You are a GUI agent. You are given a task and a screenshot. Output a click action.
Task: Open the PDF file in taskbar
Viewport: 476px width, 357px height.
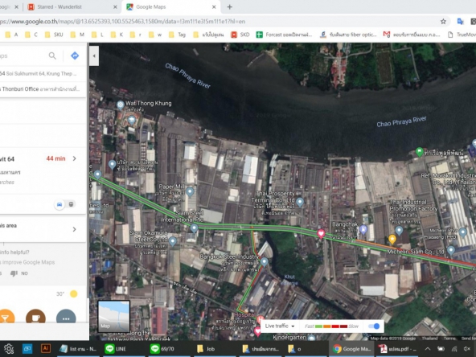[x=397, y=349]
